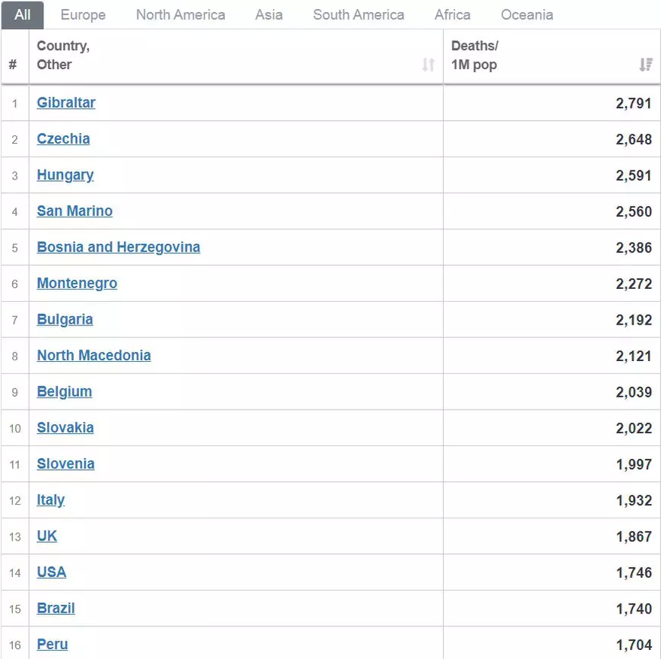The width and height of the screenshot is (661, 659).
Task: Click Bosnia and Herzegovina link
Action: point(119,247)
